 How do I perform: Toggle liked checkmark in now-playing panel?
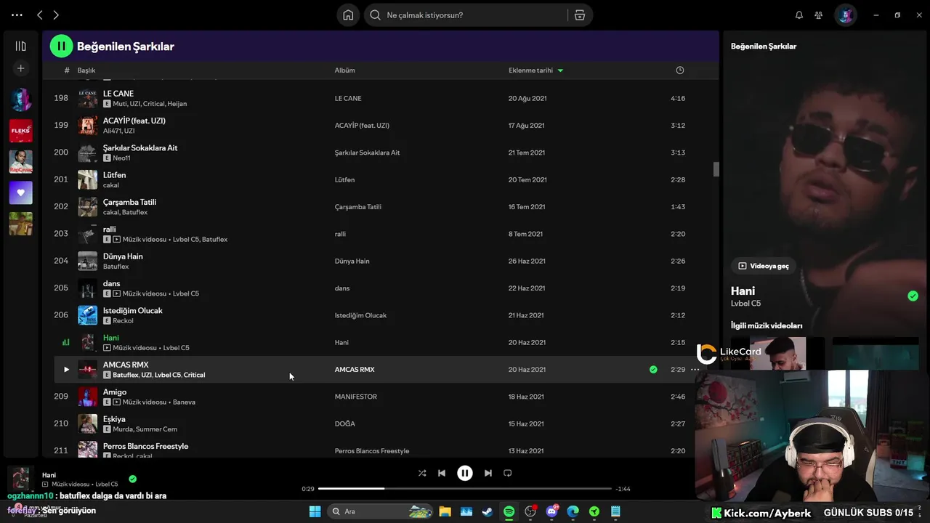click(x=913, y=296)
